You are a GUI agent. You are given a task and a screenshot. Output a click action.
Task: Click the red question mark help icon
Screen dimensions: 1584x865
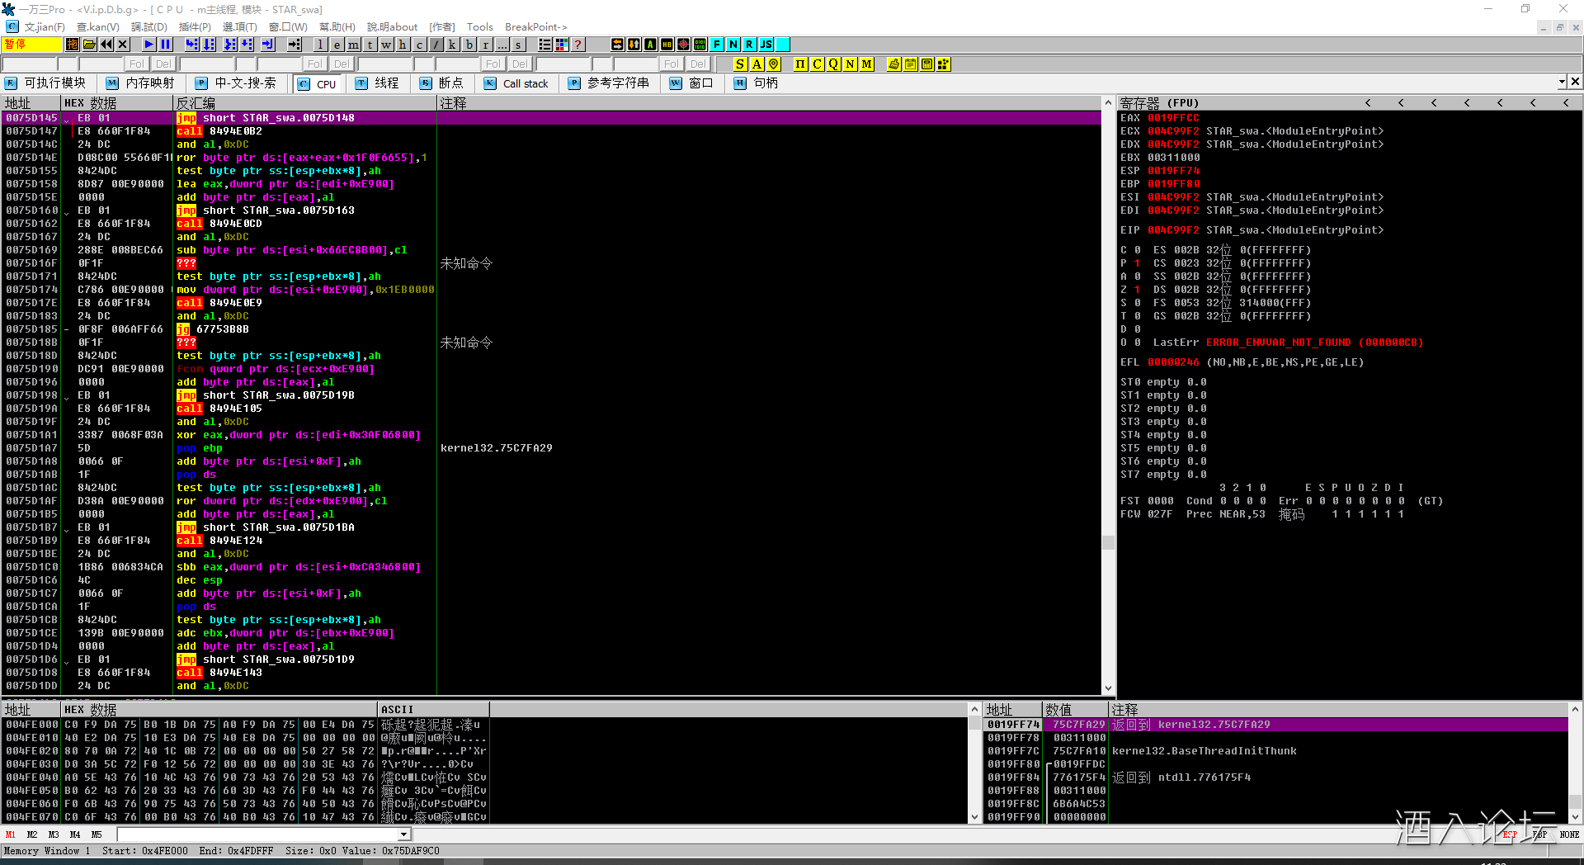[x=578, y=45]
